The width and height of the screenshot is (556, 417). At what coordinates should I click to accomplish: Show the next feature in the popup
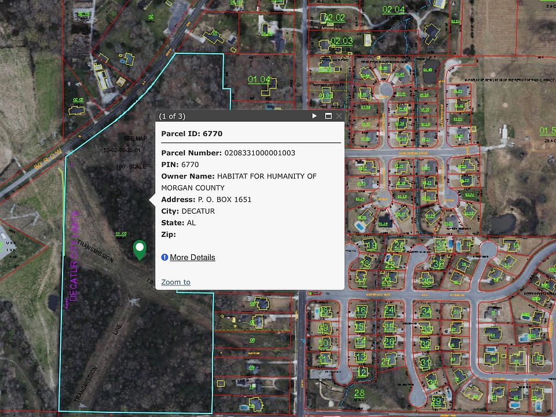314,116
